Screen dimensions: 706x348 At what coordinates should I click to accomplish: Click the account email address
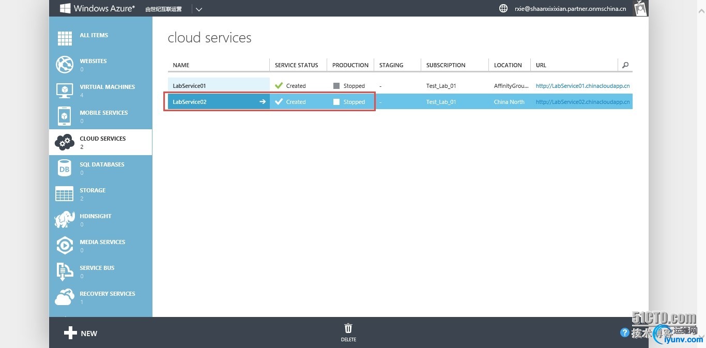click(570, 9)
